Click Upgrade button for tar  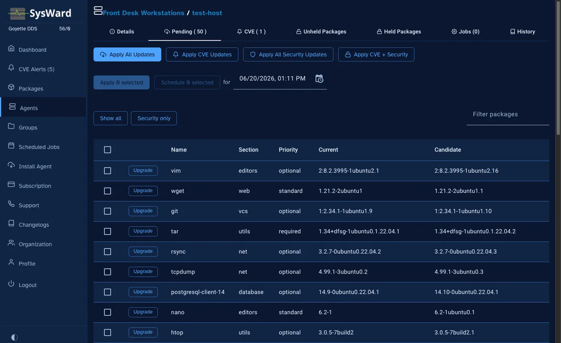pos(143,231)
